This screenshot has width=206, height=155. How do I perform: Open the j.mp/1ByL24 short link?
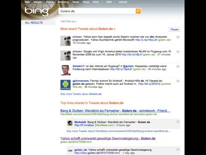pyautogui.click(x=146, y=40)
